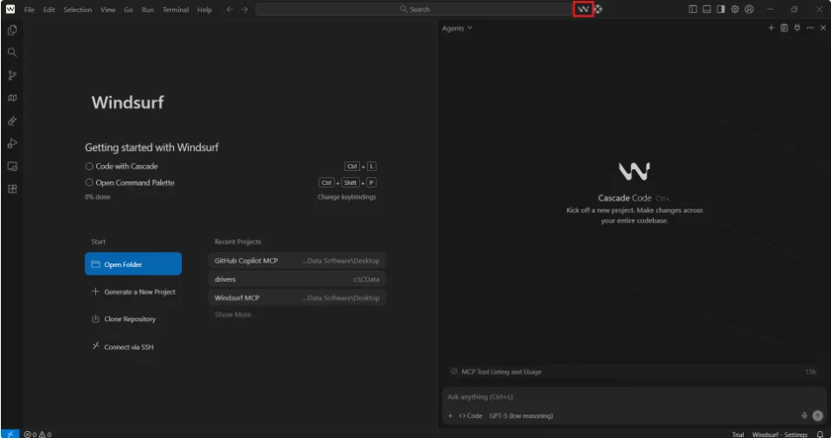Open MCP plug icon in Cascade panel

pos(797,28)
